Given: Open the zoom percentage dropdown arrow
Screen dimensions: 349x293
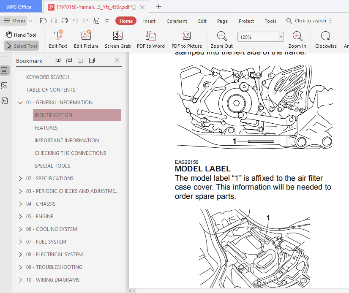Looking at the screenshot, I should pyautogui.click(x=281, y=37).
